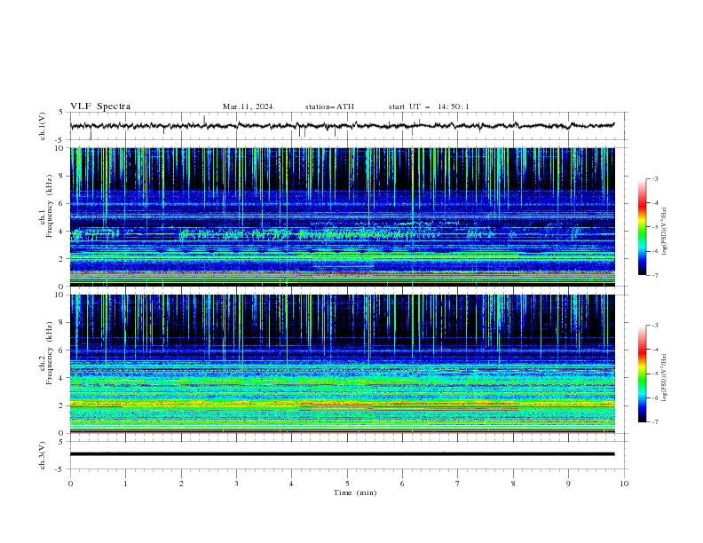Click the "9" tick on the time axis
Viewport: 703px width, 543px height.
(568, 484)
